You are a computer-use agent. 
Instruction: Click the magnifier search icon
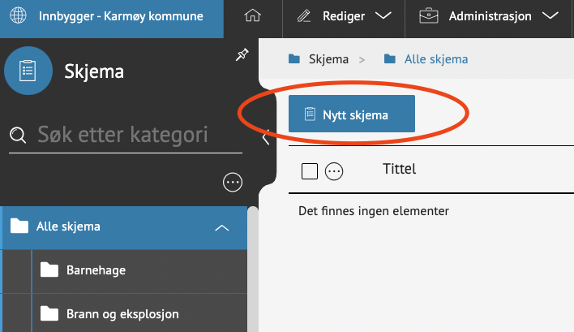(18, 135)
